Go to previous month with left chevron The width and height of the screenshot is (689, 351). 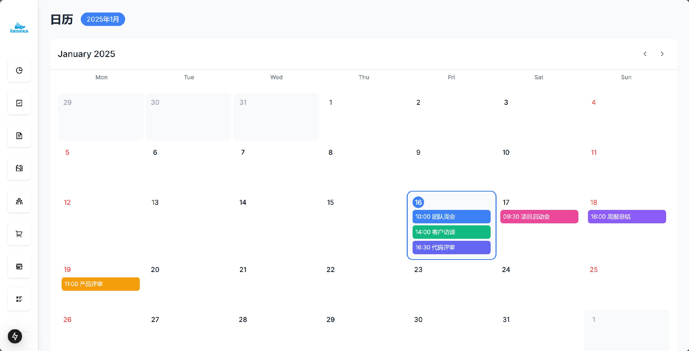pos(645,54)
